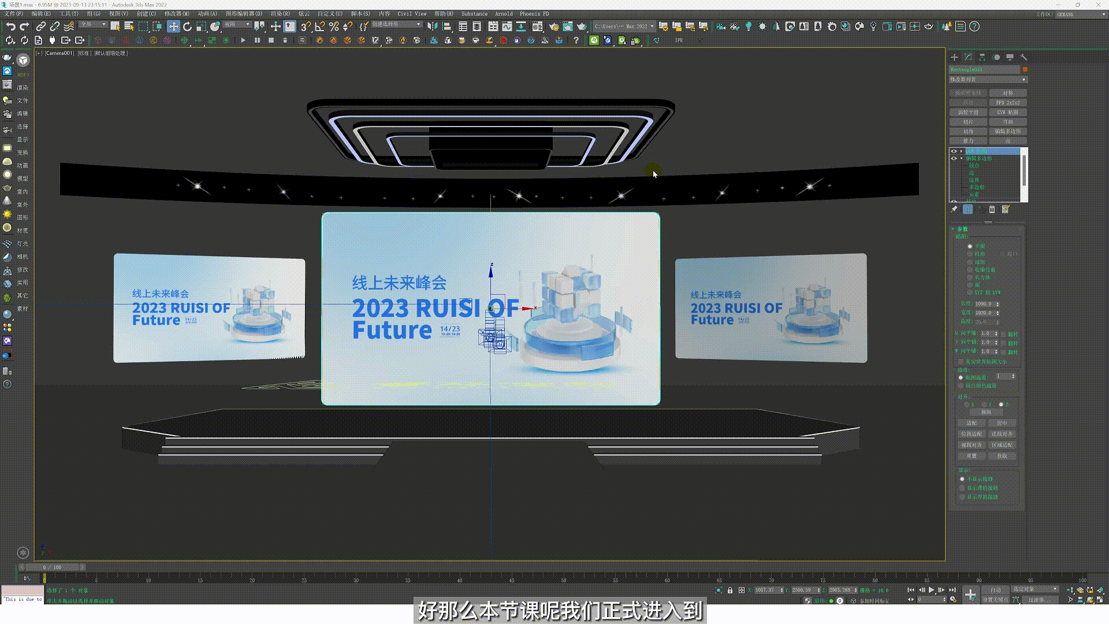This screenshot has width=1109, height=624.
Task: Click the 居中 center button
Action: pos(1002,423)
